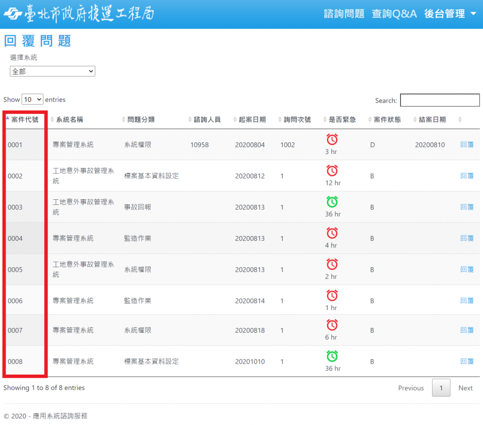Viewport: 483px width, 425px height.
Task: Sort table by 詢問次號 column
Action: coord(297,120)
